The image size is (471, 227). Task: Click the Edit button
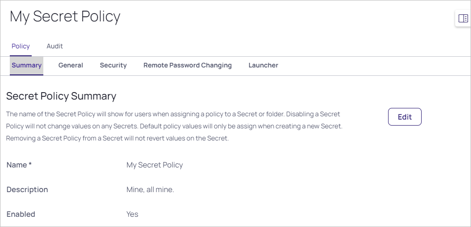[x=405, y=117]
